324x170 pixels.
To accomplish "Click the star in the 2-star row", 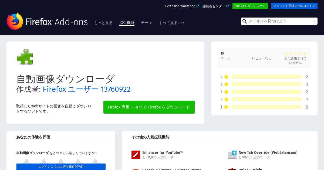I will pyautogui.click(x=226, y=99).
